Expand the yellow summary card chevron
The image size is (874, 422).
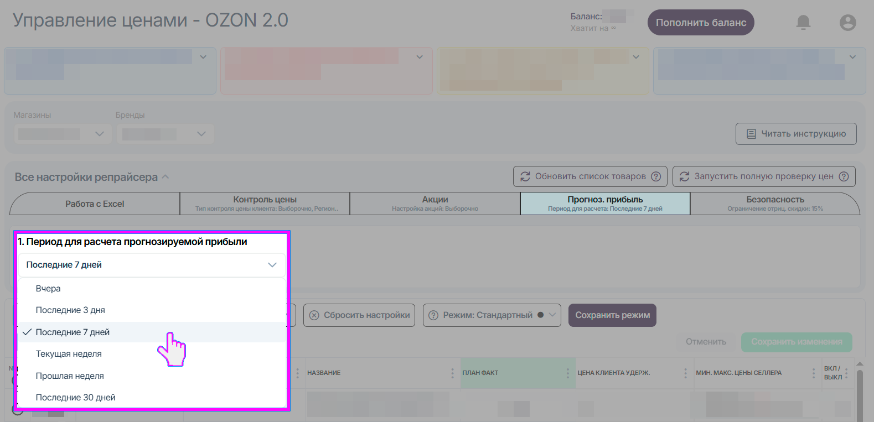(636, 57)
